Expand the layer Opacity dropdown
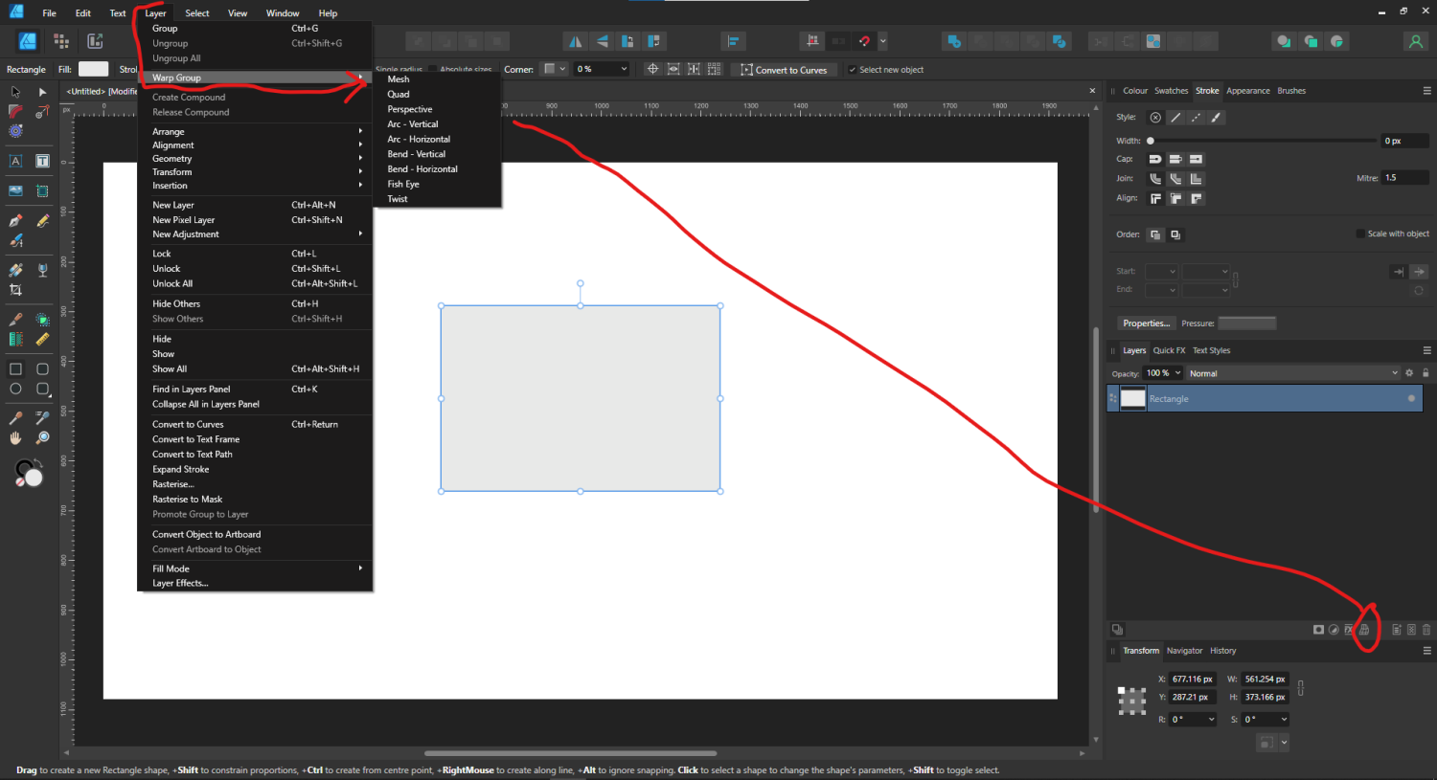The image size is (1437, 780). pyautogui.click(x=1175, y=372)
